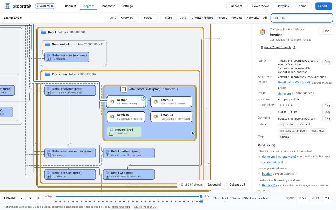Select Auto · folders detail level
Screen dimensions: 336x210
[202, 18]
